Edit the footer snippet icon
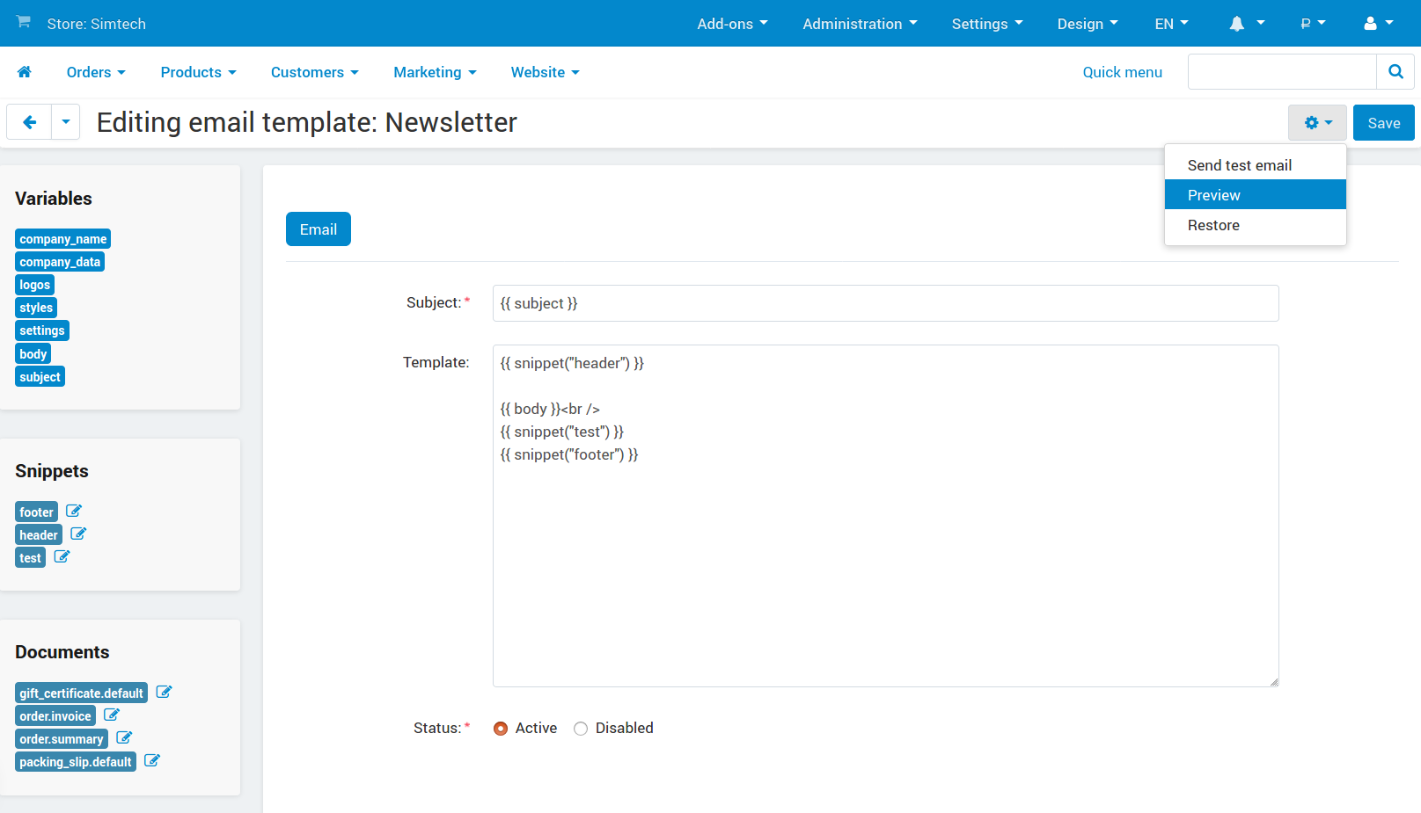Viewport: 1421px width, 813px height. (74, 511)
